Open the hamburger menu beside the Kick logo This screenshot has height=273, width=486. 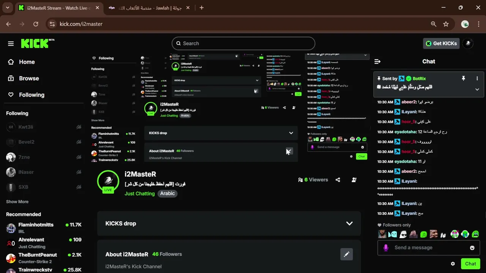(11, 44)
